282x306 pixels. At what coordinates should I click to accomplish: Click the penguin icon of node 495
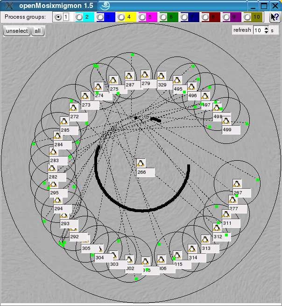(177, 80)
